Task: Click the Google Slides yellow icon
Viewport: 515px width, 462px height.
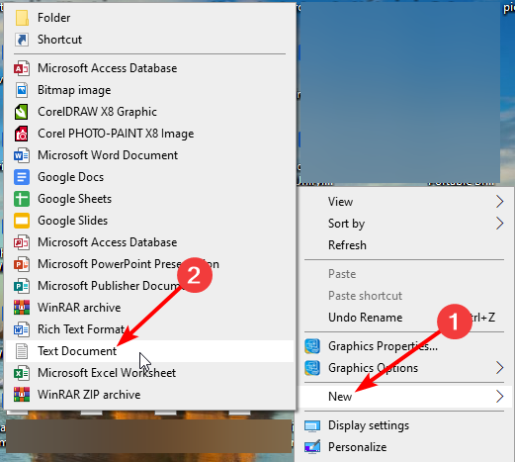Action: (22, 221)
